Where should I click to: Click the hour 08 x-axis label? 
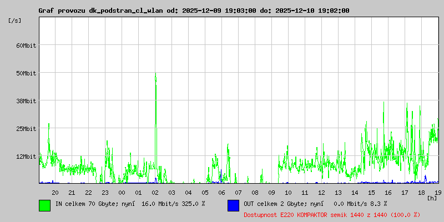pyautogui.click(x=255, y=193)
